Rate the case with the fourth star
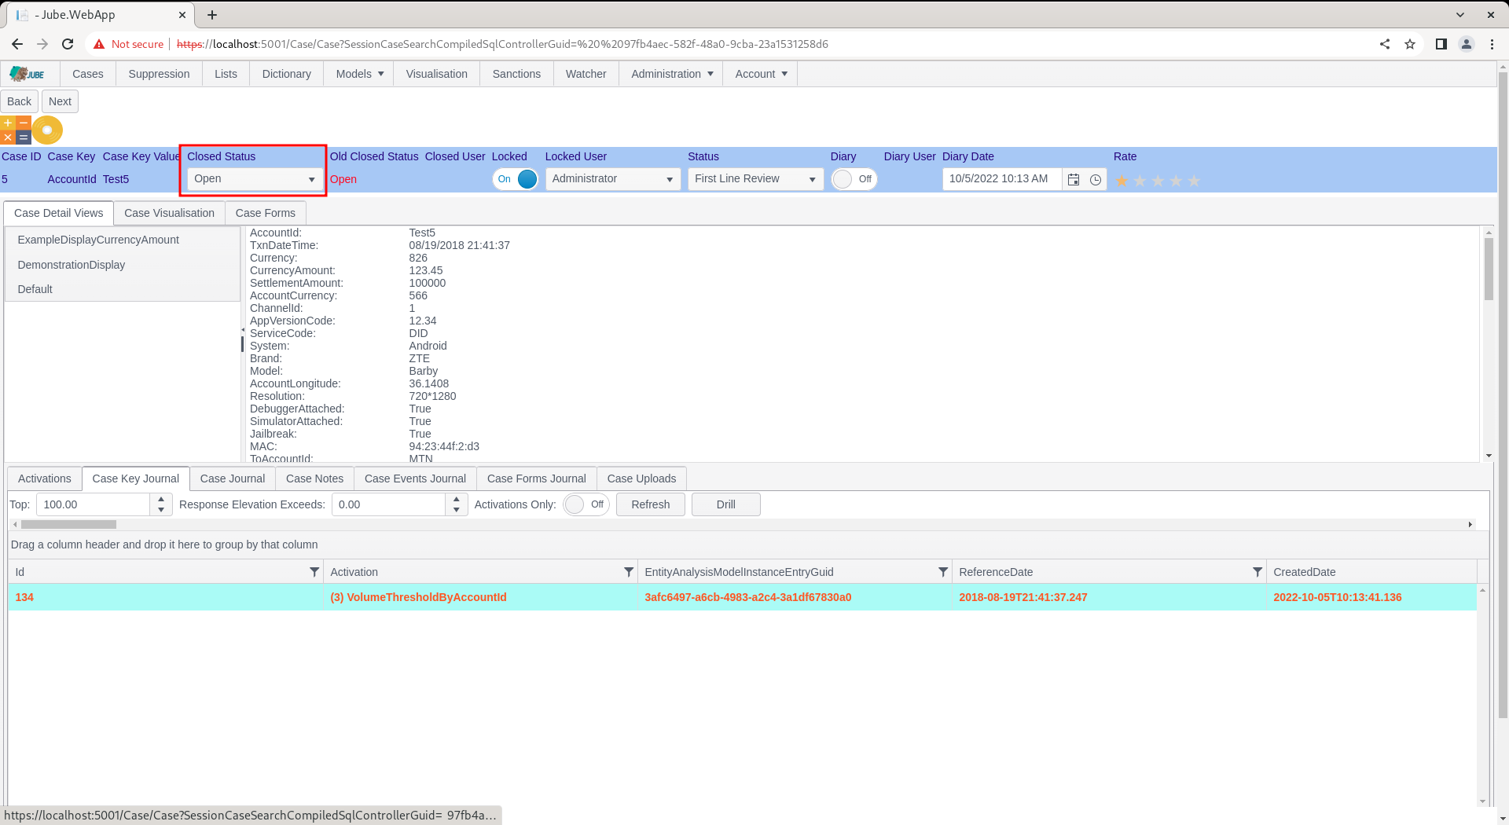1509x825 pixels. click(1176, 181)
